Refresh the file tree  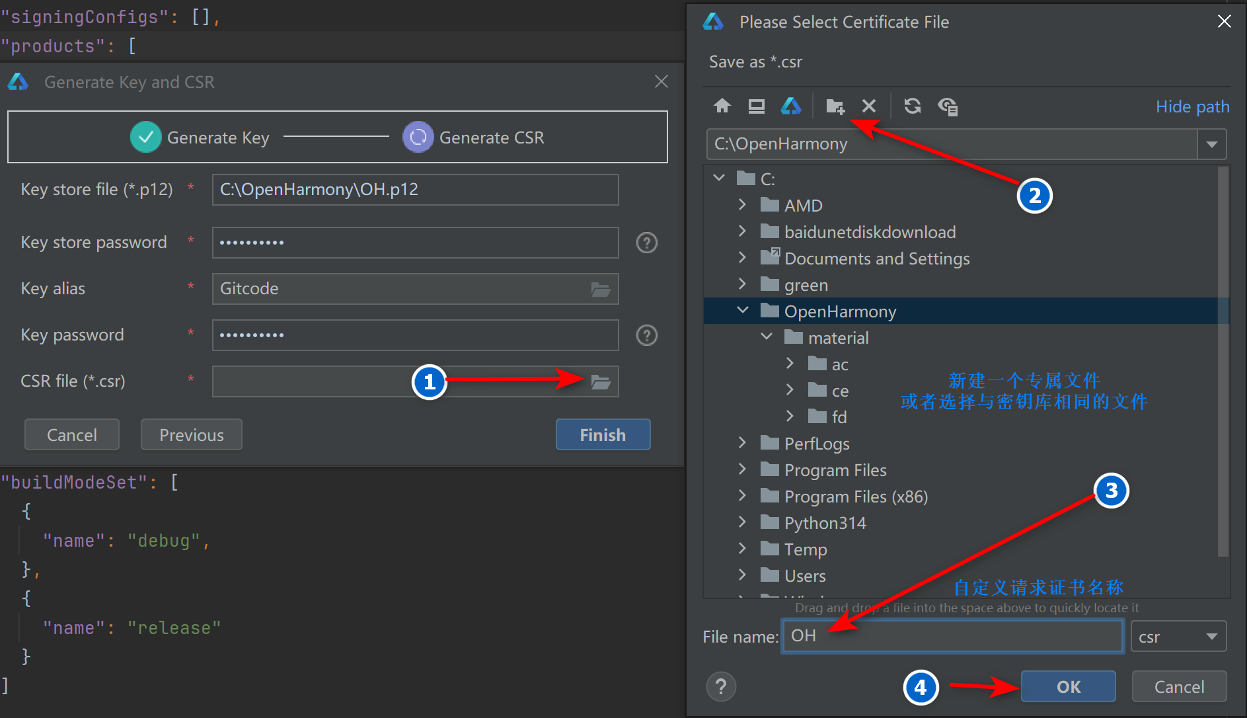pyautogui.click(x=913, y=106)
